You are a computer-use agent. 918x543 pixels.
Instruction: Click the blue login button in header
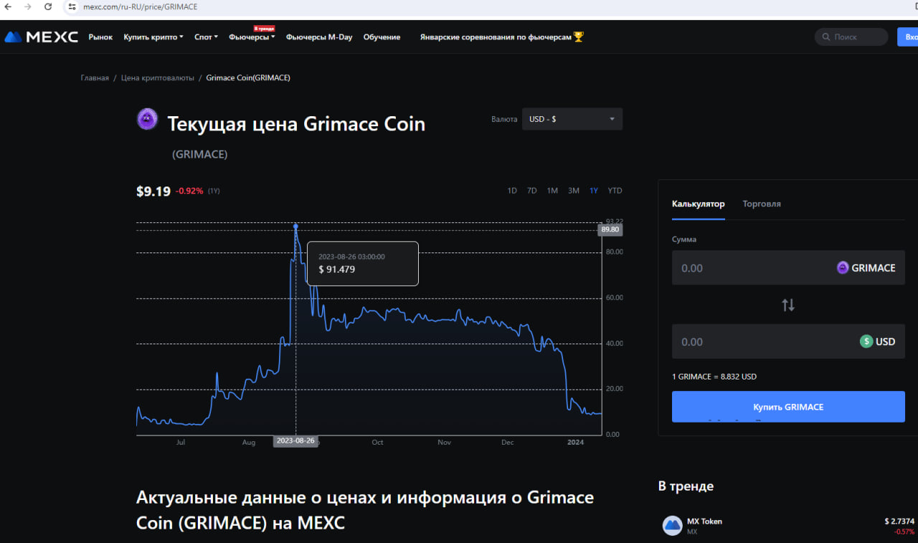click(x=908, y=37)
